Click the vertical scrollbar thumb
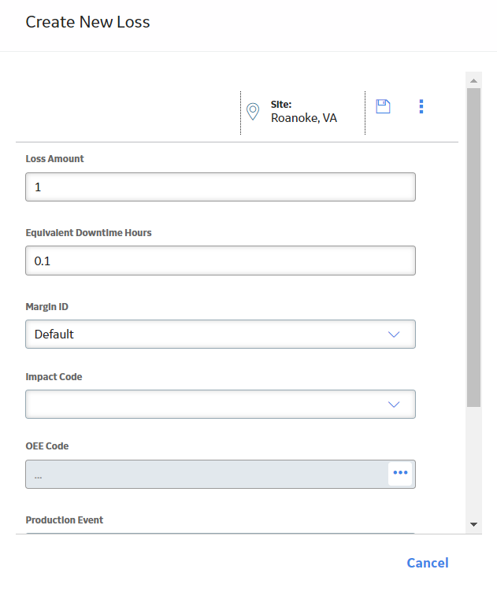This screenshot has height=599, width=497. [x=473, y=247]
